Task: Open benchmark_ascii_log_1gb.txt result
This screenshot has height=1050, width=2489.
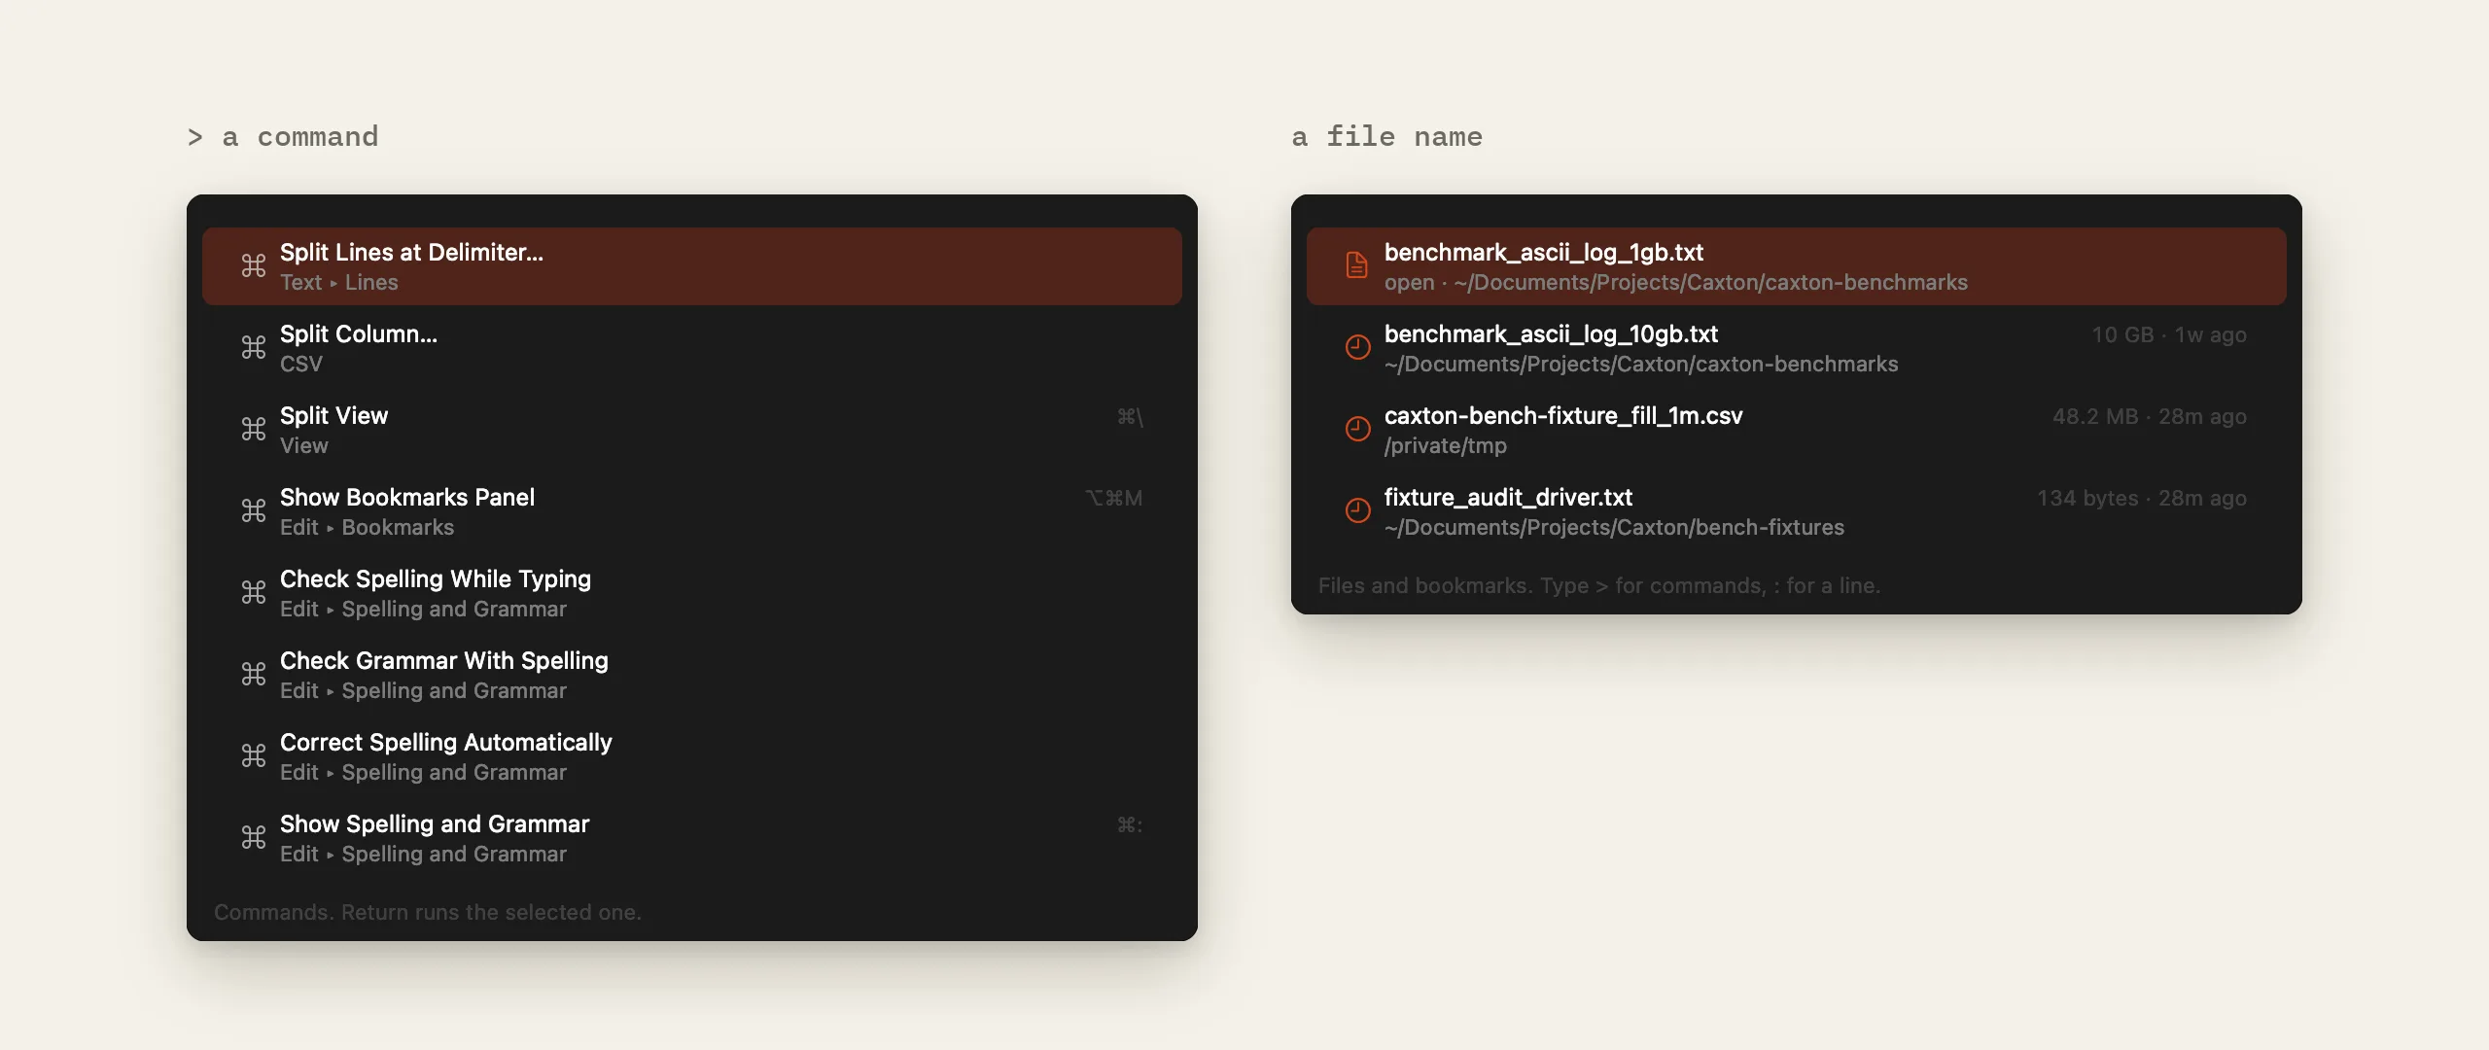Action: pos(1797,266)
